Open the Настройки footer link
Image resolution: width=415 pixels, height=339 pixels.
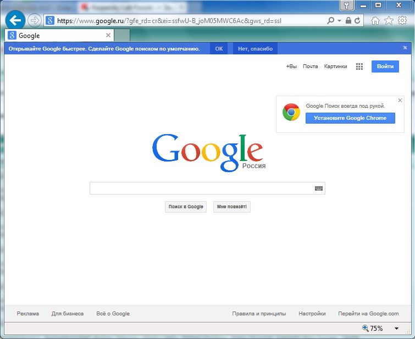[312, 314]
